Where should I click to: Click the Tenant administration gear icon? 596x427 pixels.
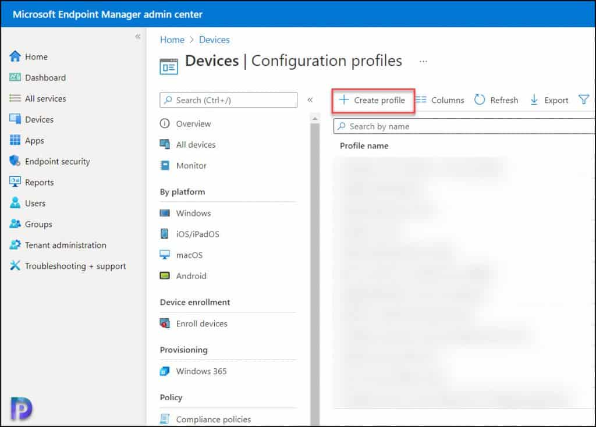pos(15,245)
